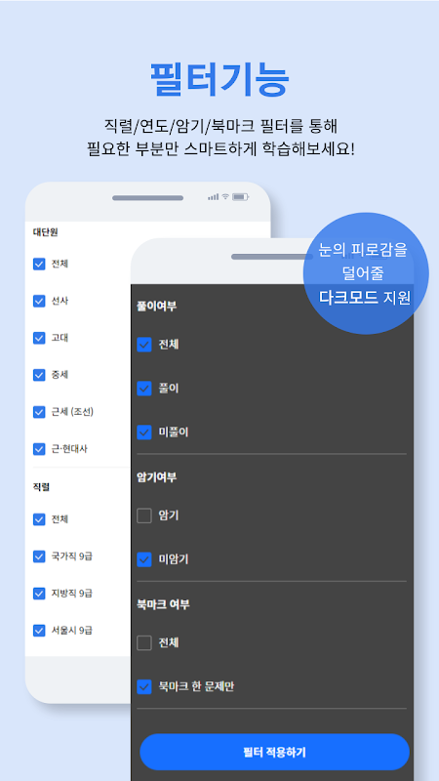
Task: Click the 다크모드 지원 badge
Action: (366, 273)
